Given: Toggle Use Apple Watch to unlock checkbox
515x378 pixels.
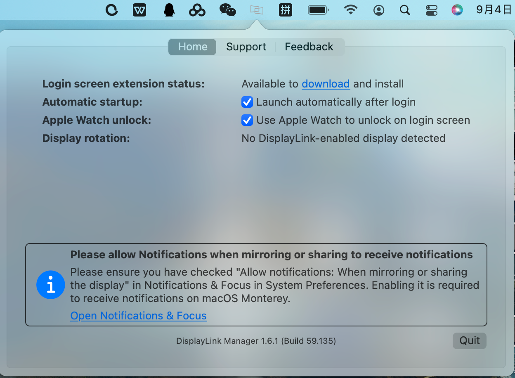Looking at the screenshot, I should point(247,120).
